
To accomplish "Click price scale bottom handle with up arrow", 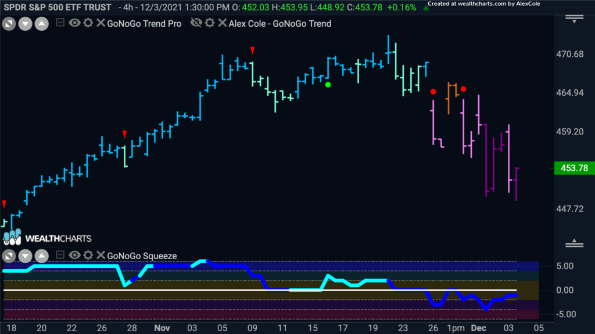I will (575, 243).
